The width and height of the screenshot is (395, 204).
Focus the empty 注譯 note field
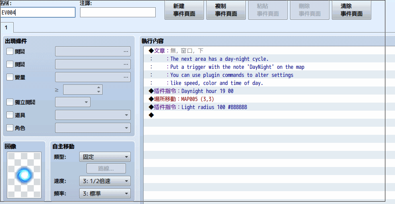[x=117, y=12]
